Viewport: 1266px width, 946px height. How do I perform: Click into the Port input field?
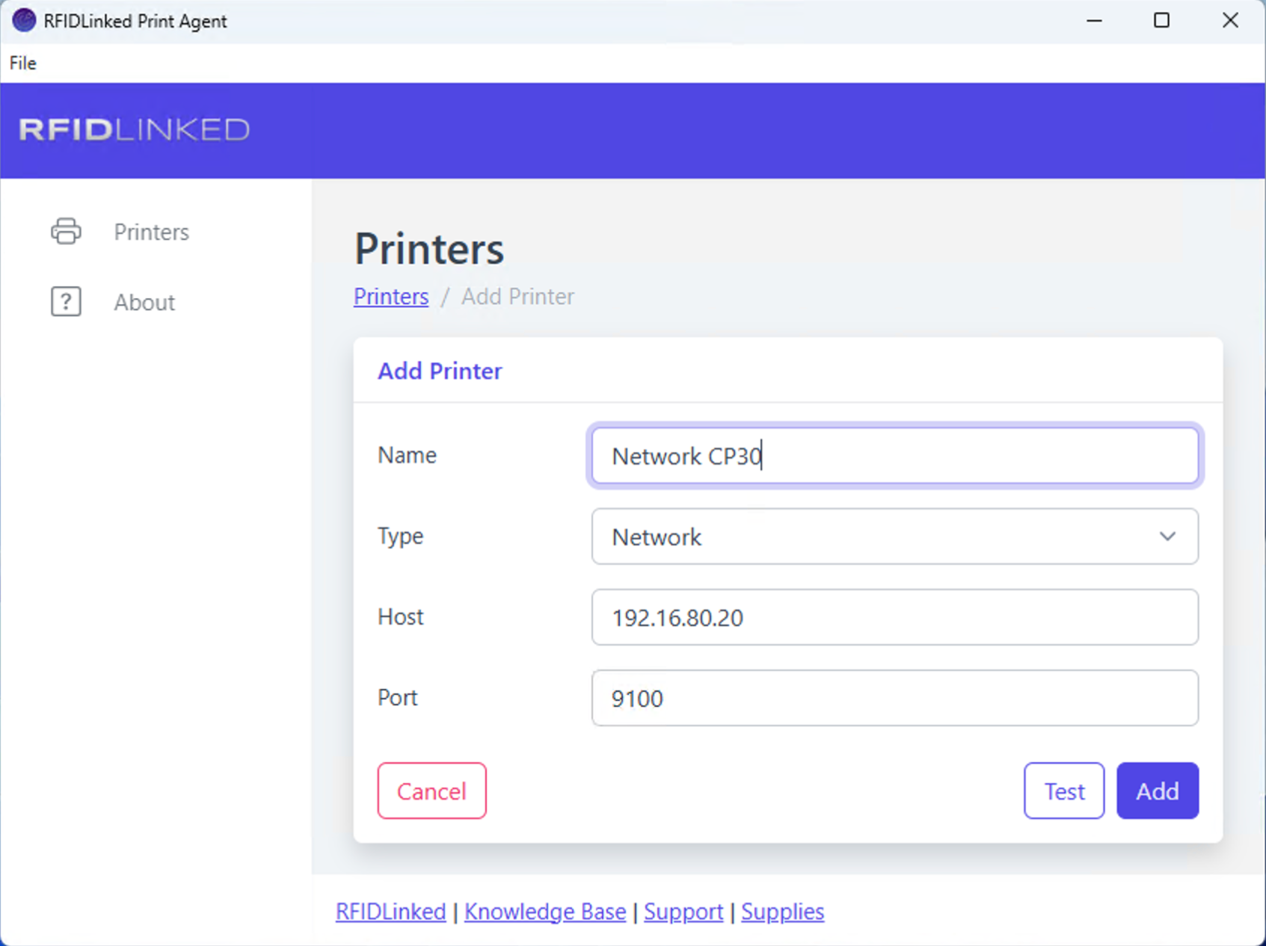coord(894,698)
